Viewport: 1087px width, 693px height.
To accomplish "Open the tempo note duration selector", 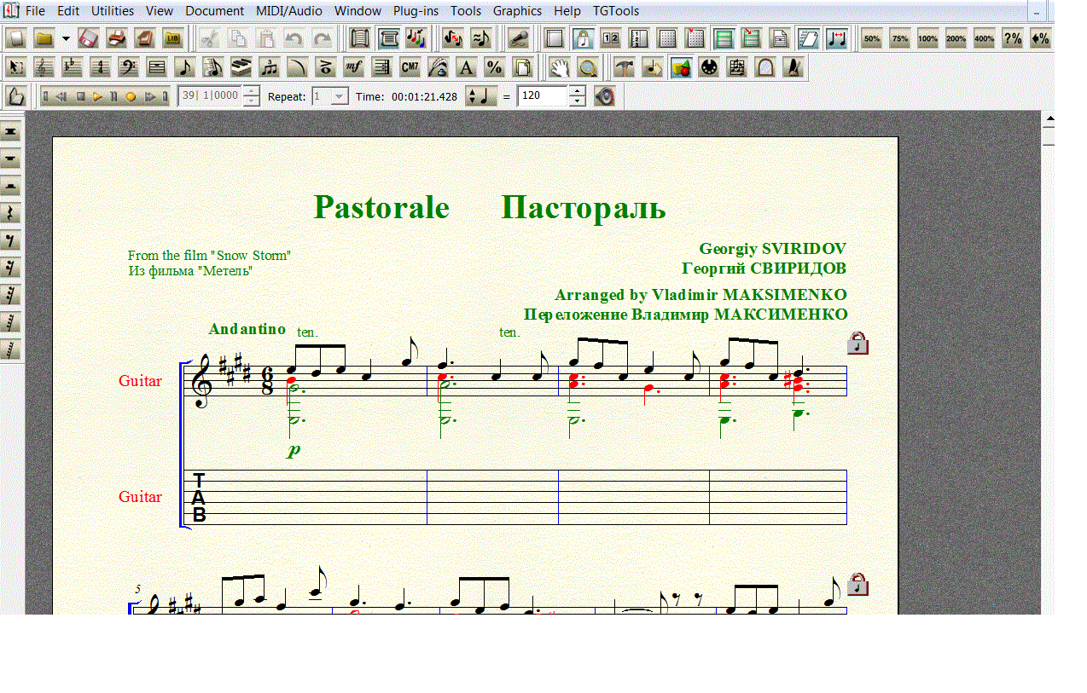I will point(480,96).
